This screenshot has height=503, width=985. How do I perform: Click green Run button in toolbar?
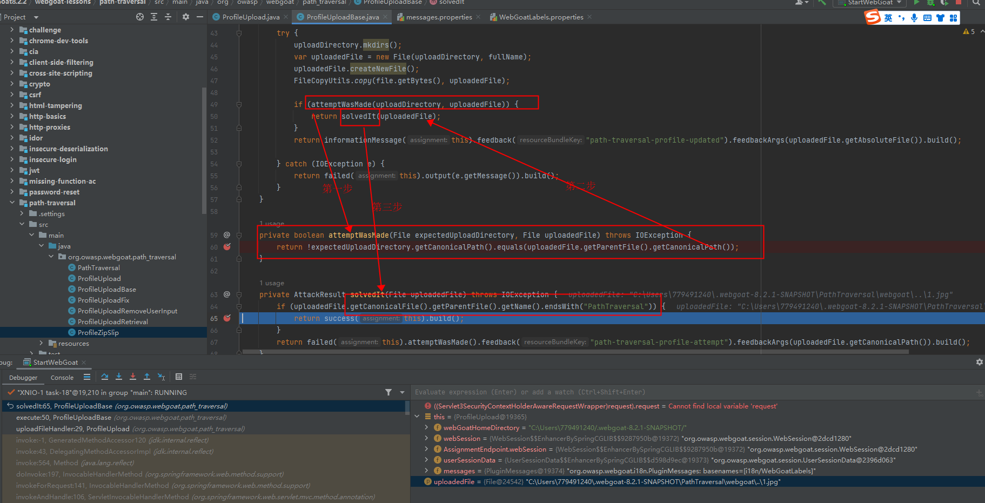click(916, 3)
